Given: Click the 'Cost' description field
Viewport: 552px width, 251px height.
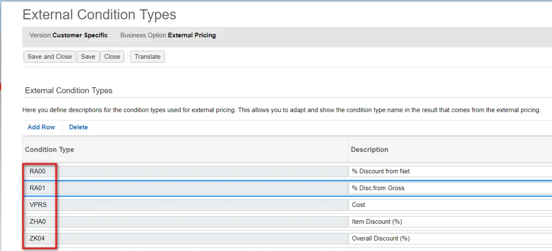Looking at the screenshot, I should (450, 205).
